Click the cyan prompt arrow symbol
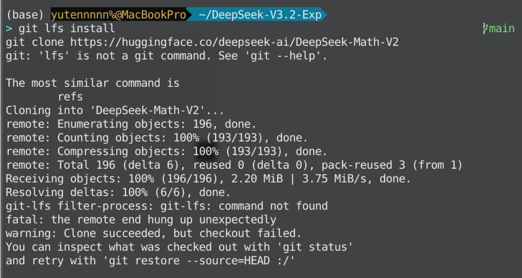Image resolution: width=522 pixels, height=278 pixels. coord(9,28)
